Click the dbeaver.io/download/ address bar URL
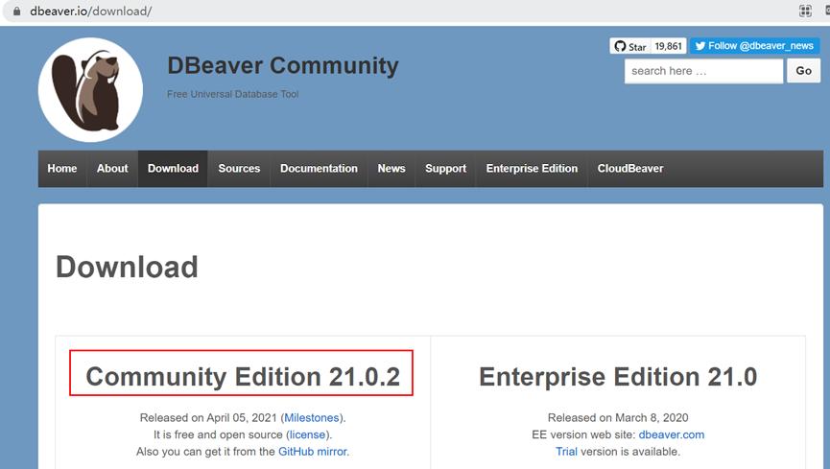The width and height of the screenshot is (830, 469). click(90, 12)
